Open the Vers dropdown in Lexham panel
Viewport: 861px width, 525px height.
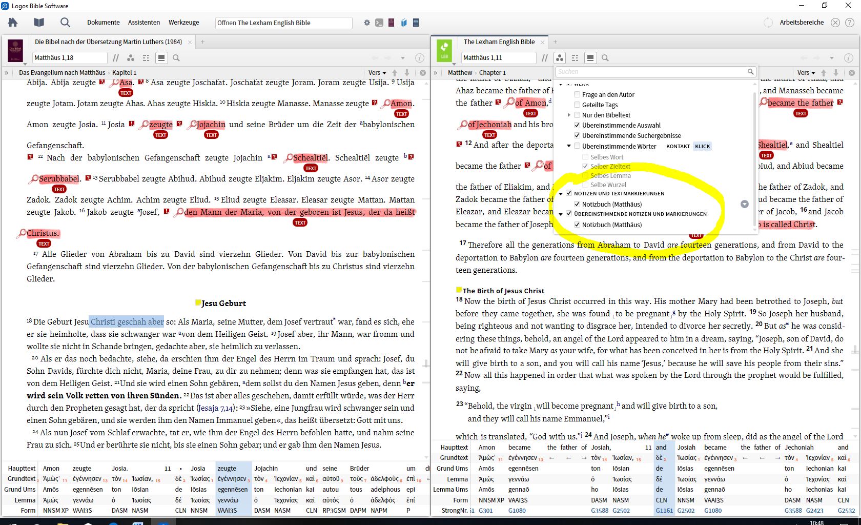(x=806, y=73)
